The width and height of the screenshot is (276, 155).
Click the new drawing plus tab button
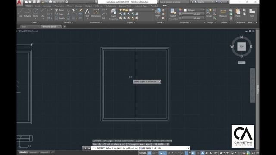65,27
